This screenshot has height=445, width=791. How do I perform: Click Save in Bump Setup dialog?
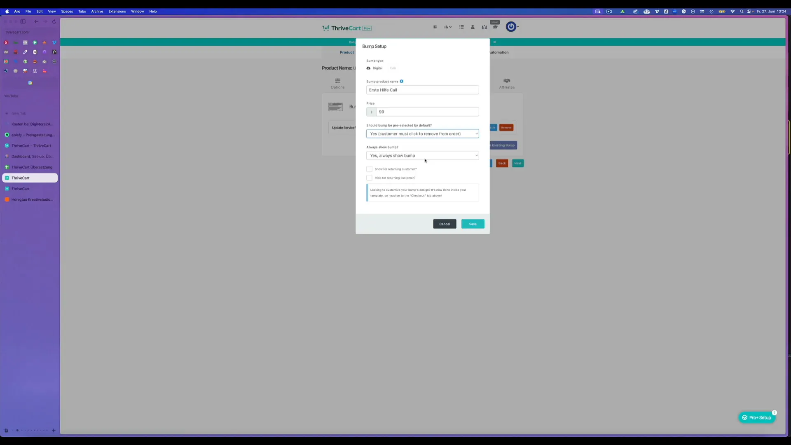click(x=473, y=224)
